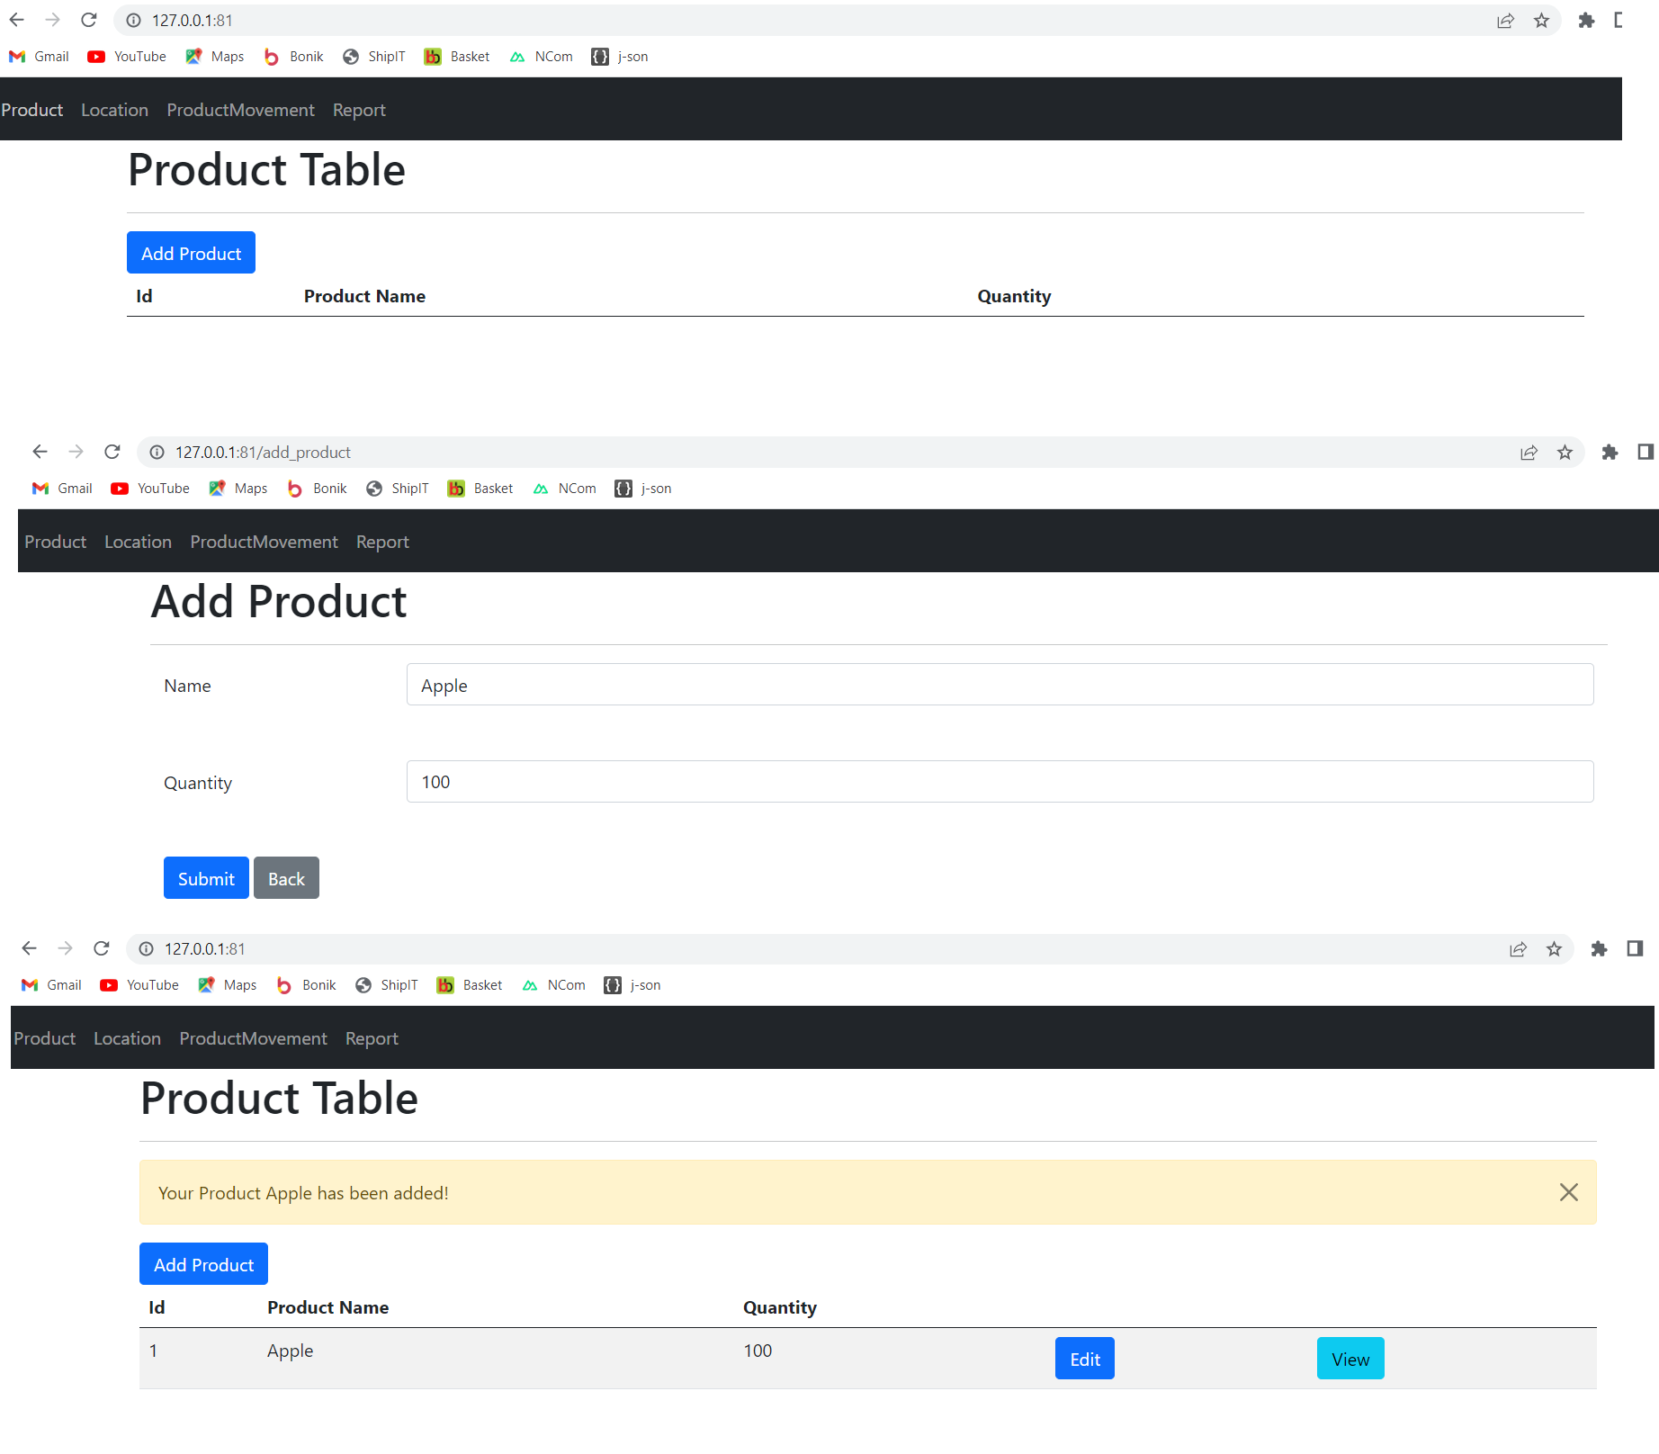The image size is (1659, 1454).
Task: Submit the Apple product form
Action: (205, 878)
